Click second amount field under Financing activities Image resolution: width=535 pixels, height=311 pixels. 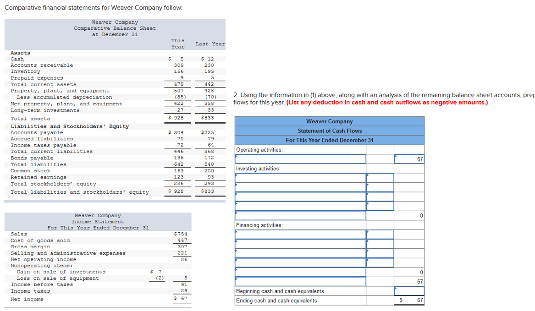[x=380, y=244]
